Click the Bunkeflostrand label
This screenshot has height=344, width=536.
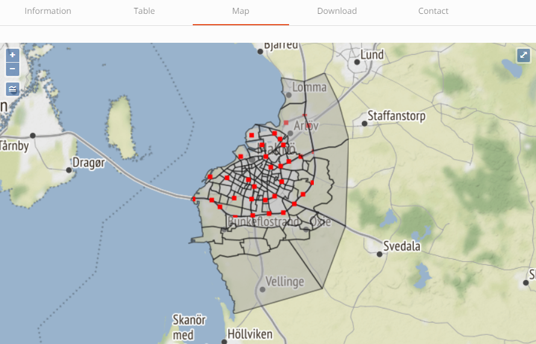264,222
